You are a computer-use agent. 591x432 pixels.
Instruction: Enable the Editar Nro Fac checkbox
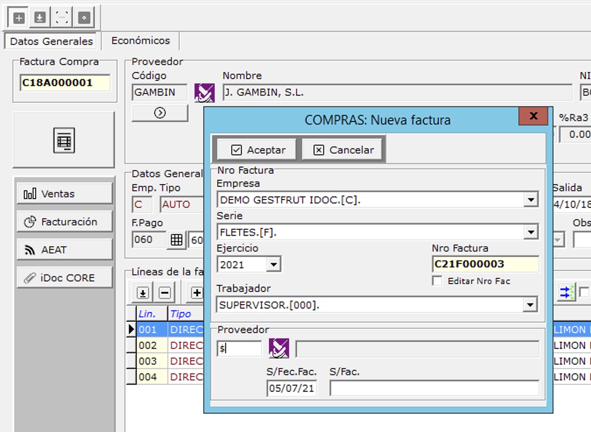click(437, 281)
